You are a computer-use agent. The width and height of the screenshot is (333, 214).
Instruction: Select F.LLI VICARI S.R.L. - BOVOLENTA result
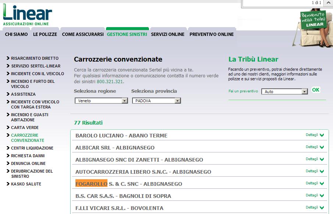(119, 208)
